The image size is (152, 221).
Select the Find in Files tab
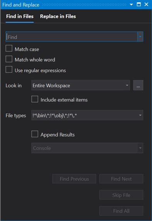20,16
